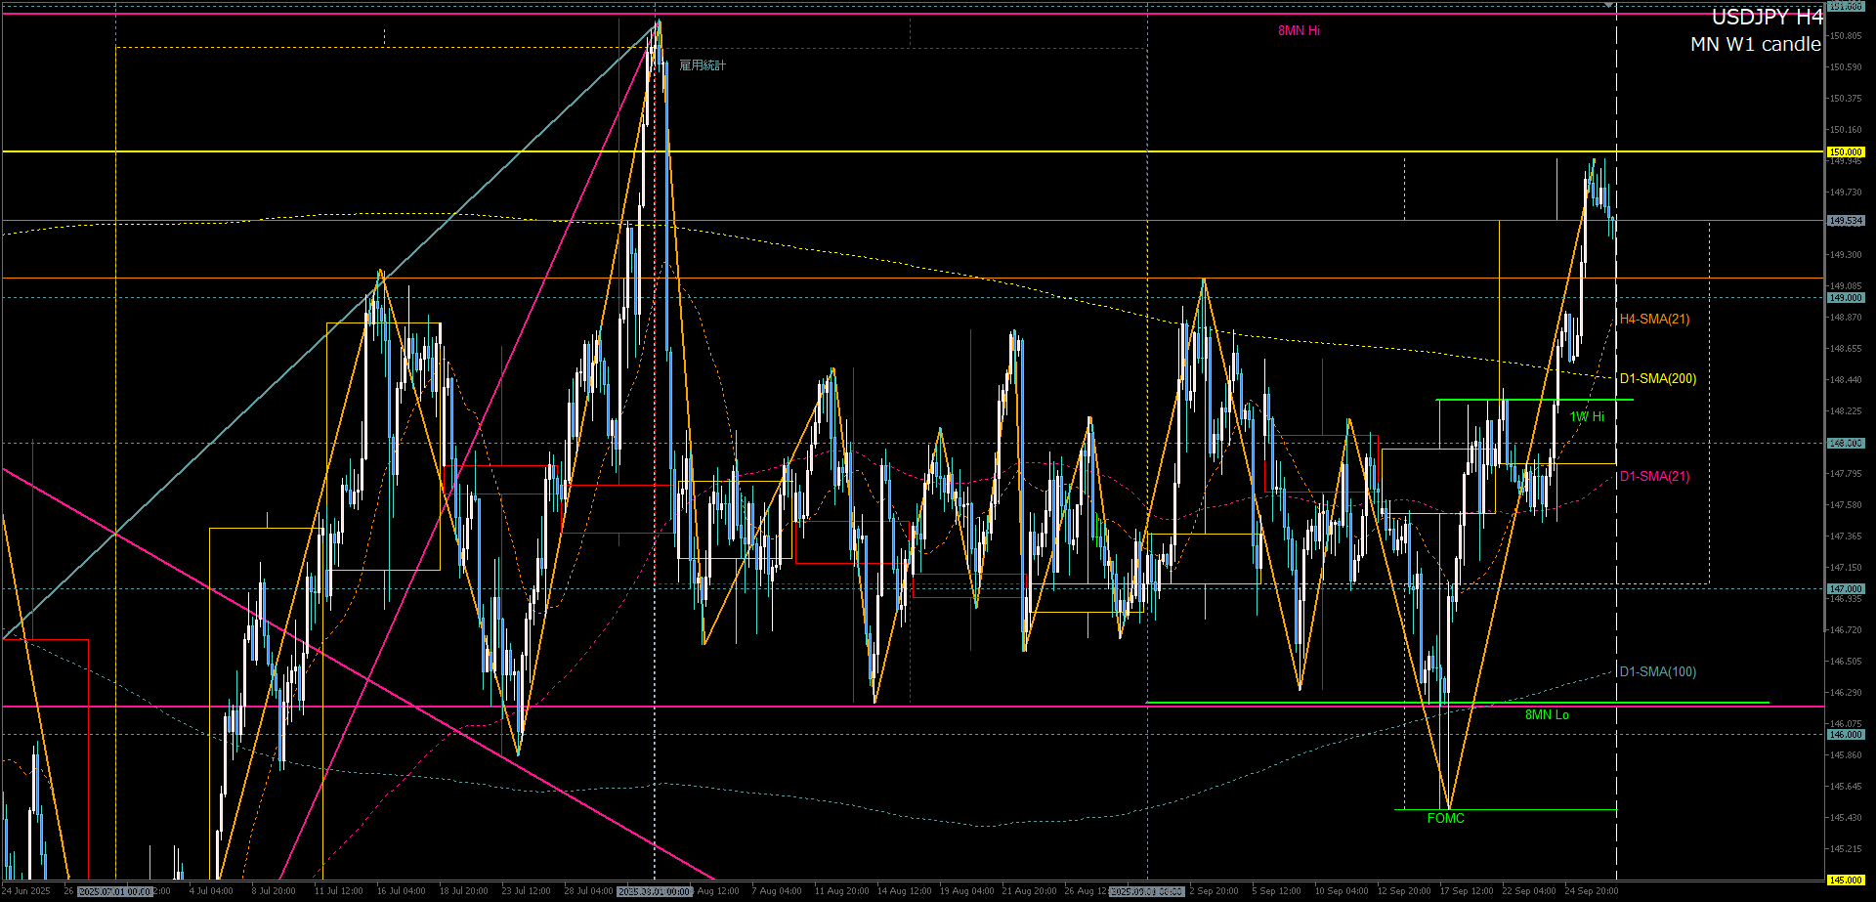Click the USDJPY H4 chart title
Viewport: 1876px width, 902px height.
(x=1767, y=18)
